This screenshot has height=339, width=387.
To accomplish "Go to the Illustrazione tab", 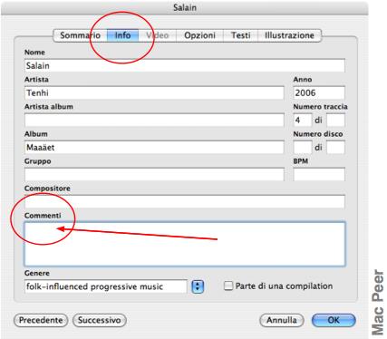I will click(289, 35).
